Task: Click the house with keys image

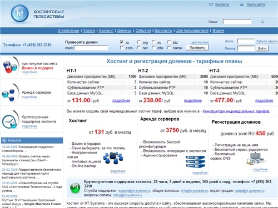Action: pyautogui.click(x=256, y=159)
